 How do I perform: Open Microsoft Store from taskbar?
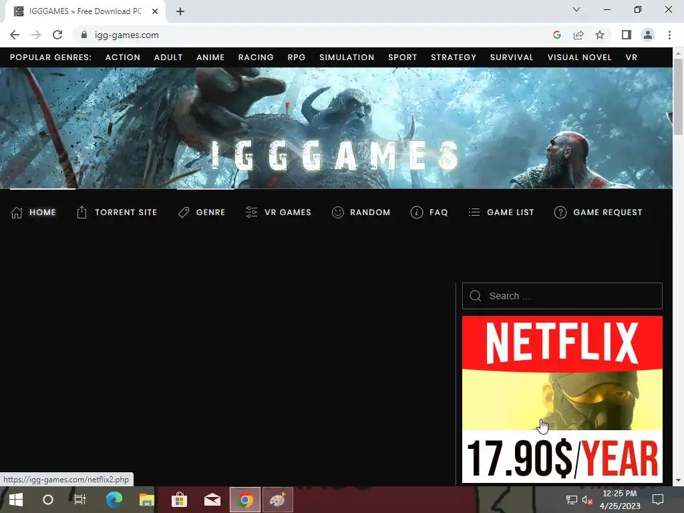179,500
